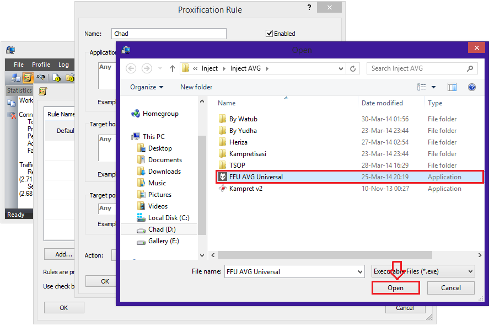
Task: Click the Kampret v2 application icon
Action: (222, 189)
